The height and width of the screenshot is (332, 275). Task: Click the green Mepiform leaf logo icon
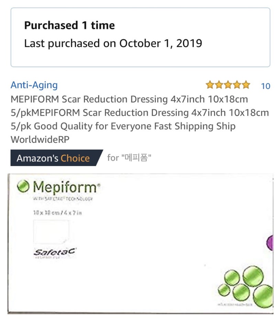coord(24,187)
